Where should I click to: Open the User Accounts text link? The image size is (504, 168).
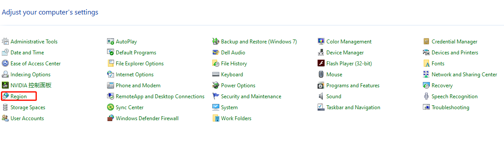(27, 118)
